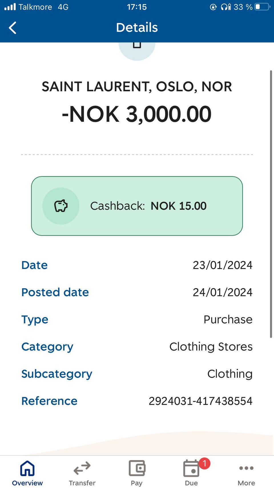
Task: Open the More three-dots menu icon
Action: (x=246, y=468)
